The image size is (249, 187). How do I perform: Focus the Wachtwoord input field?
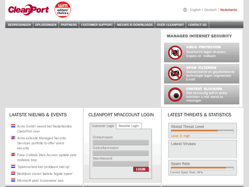tap(121, 164)
